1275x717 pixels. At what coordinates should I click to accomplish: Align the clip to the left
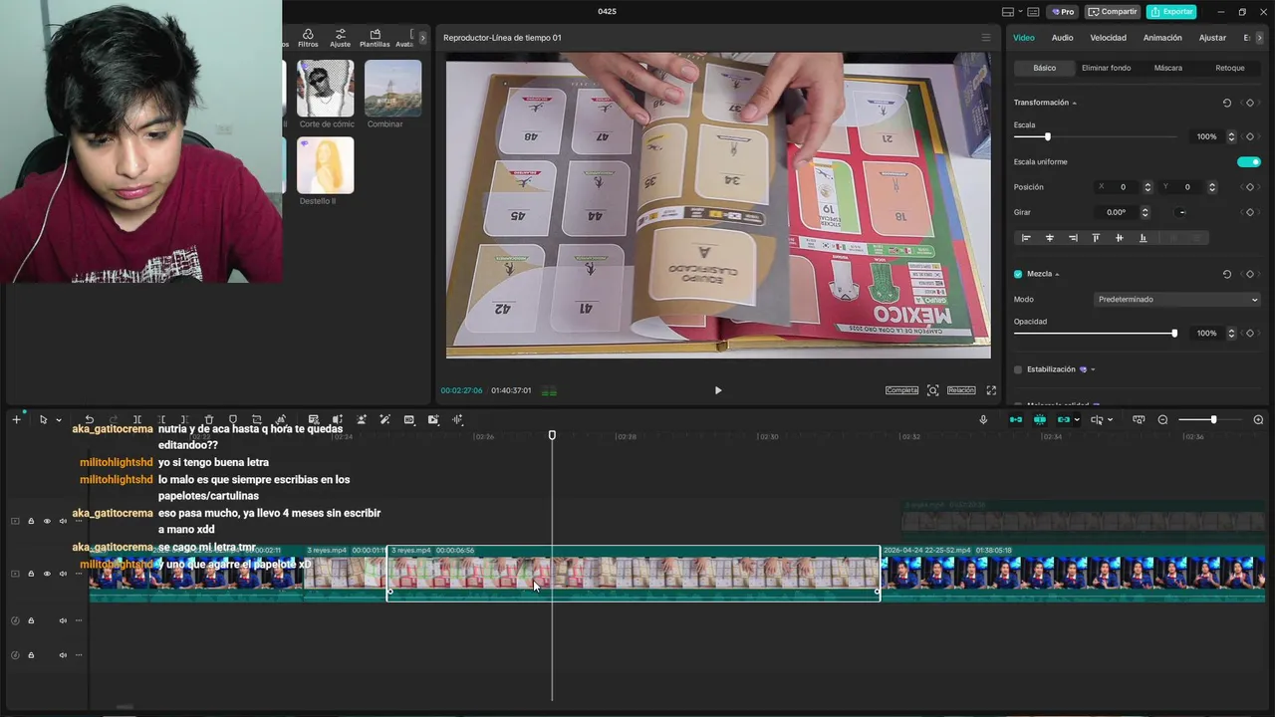click(1026, 238)
